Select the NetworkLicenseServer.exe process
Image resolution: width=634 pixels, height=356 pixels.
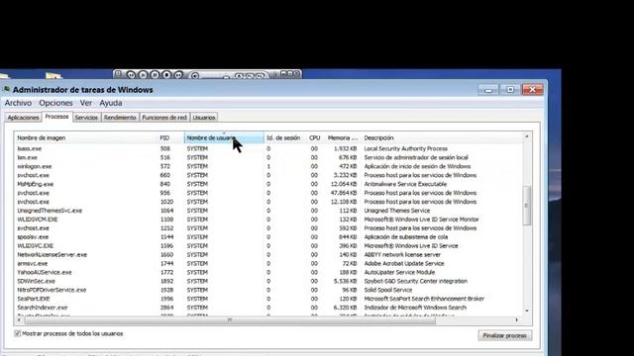[x=268, y=255]
